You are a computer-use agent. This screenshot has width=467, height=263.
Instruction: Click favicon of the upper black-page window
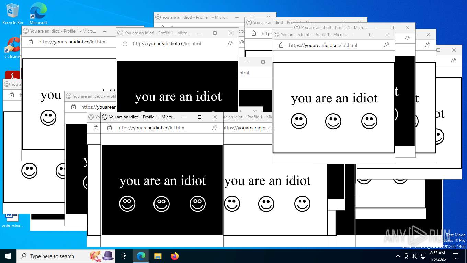(120, 33)
